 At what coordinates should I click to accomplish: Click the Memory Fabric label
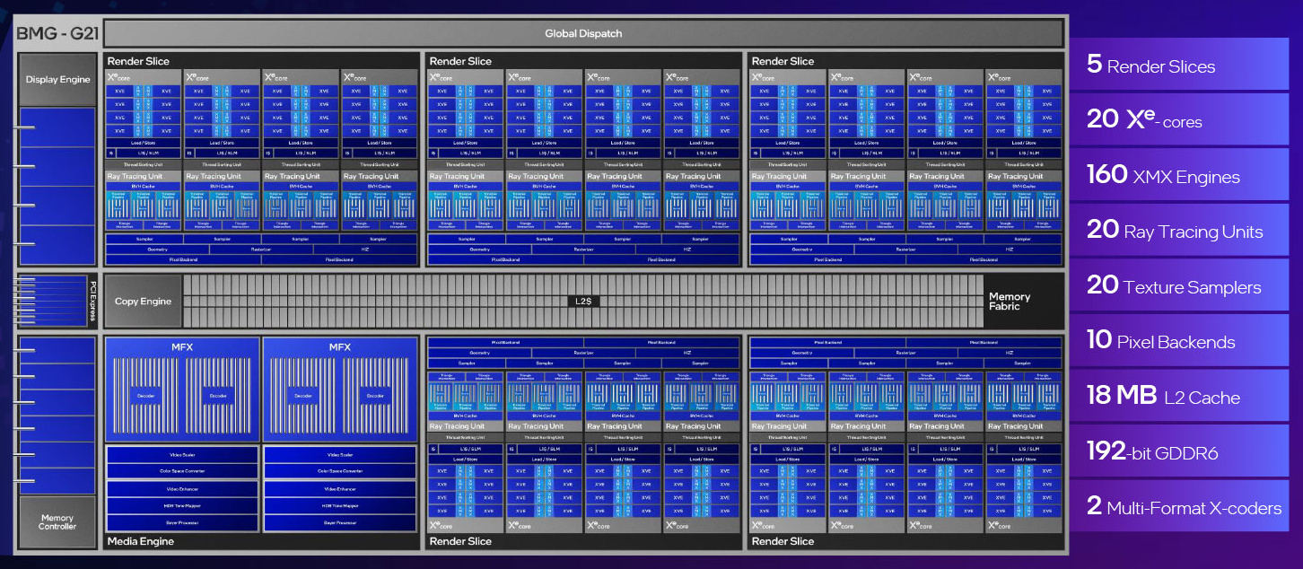[1010, 302]
